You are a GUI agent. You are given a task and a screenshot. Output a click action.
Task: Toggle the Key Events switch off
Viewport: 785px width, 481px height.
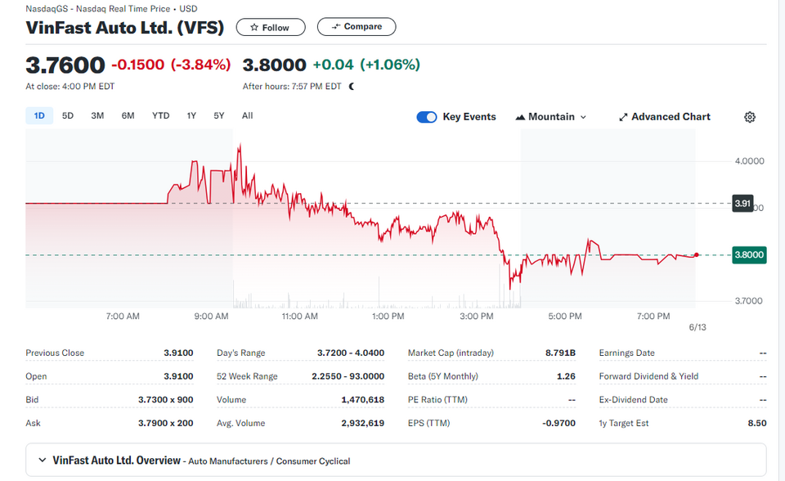click(427, 117)
